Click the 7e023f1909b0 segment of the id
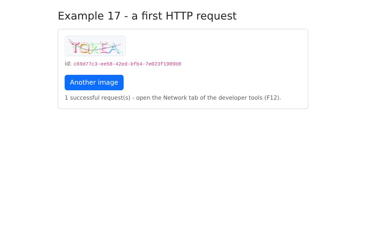 163,64
